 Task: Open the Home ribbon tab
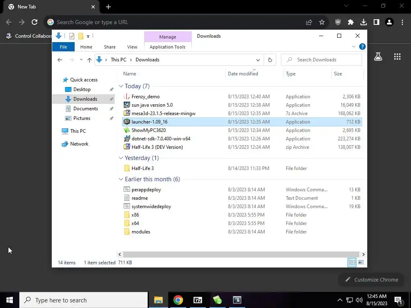point(86,47)
